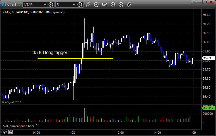This screenshot has width=216, height=136.
Task: Click the blue chart window link icon
Action: click(4, 5)
